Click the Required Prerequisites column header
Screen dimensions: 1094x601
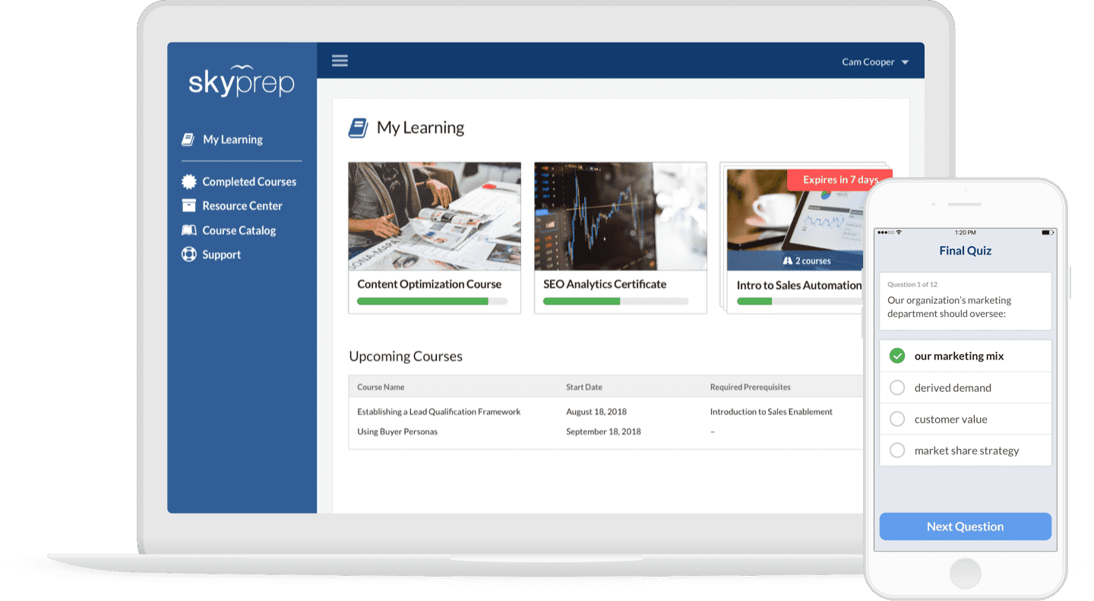click(751, 387)
